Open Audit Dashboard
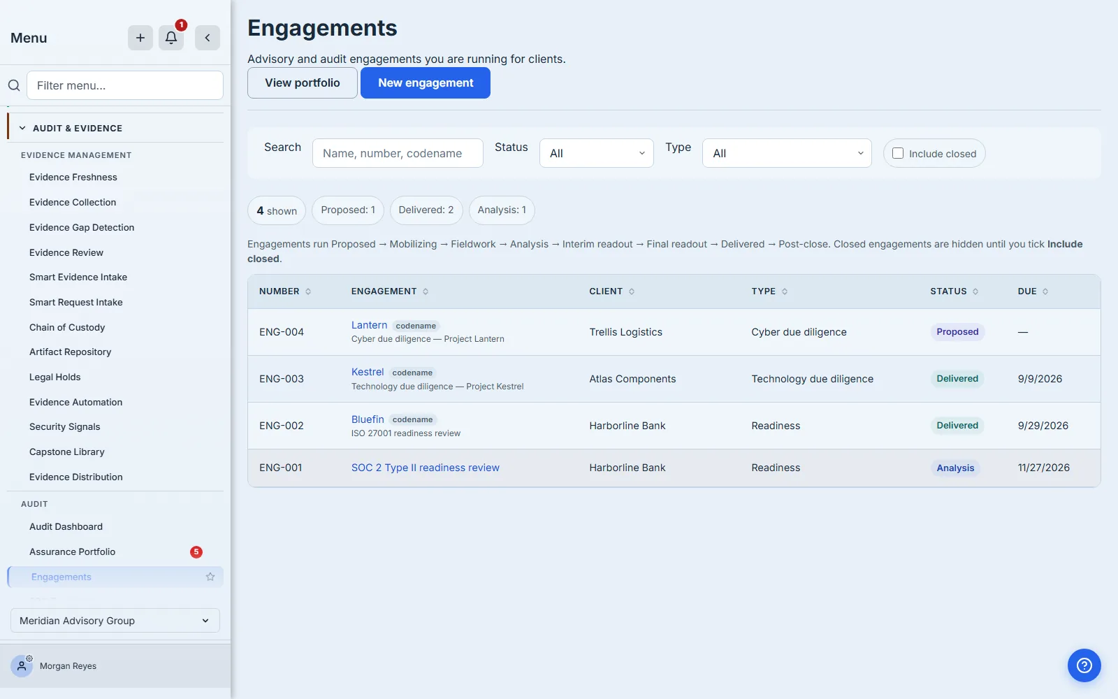Screen dimensions: 1118x699 (66, 527)
